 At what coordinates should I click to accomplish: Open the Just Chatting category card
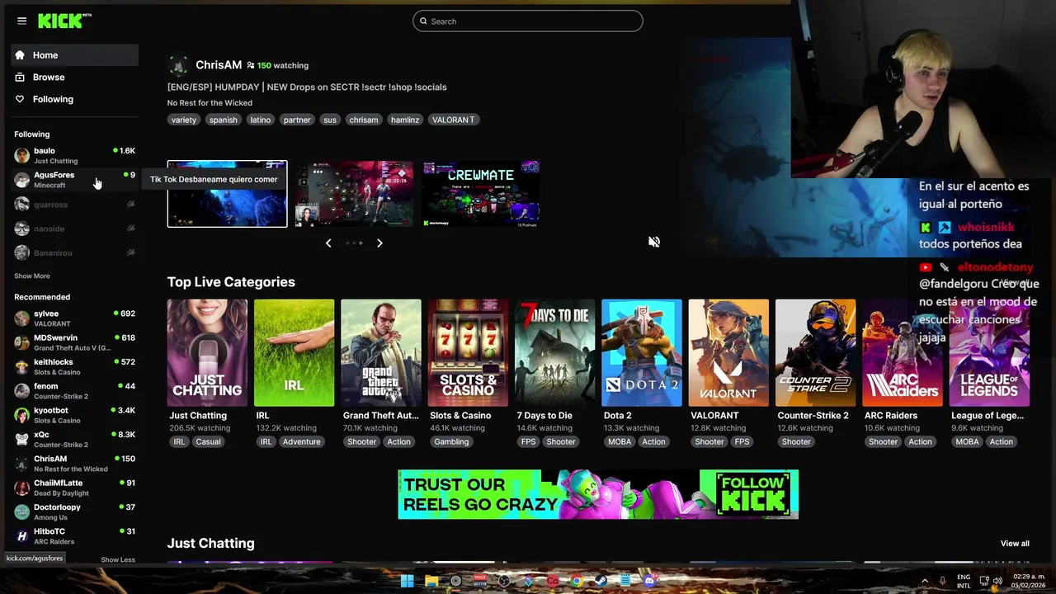[x=207, y=353]
